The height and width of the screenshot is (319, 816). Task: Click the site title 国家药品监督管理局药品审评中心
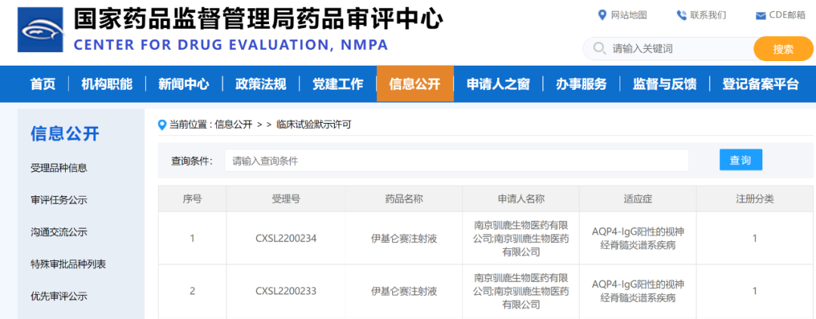[258, 20]
